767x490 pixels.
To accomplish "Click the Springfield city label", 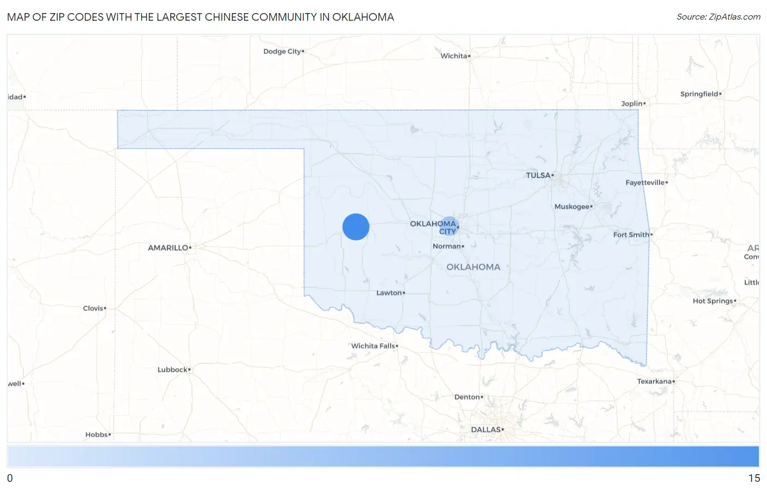I will pos(699,94).
